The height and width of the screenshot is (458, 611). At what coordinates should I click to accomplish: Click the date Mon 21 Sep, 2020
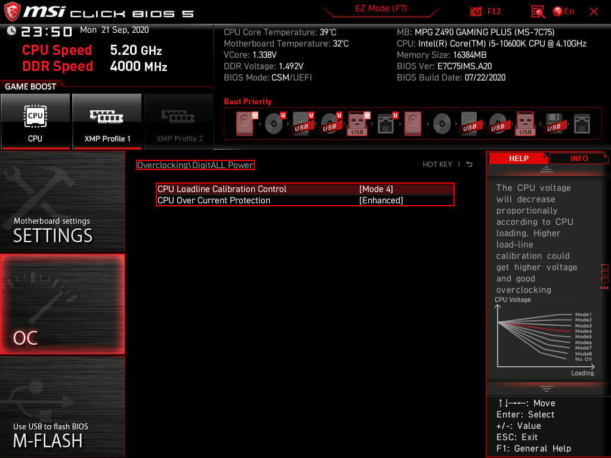click(114, 30)
